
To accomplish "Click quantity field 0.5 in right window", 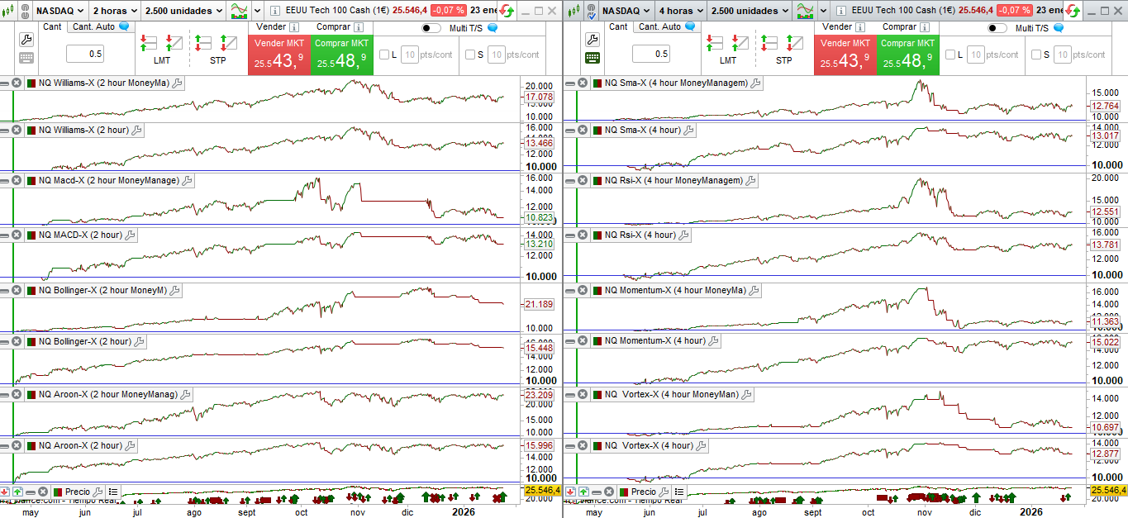I will pyautogui.click(x=651, y=54).
